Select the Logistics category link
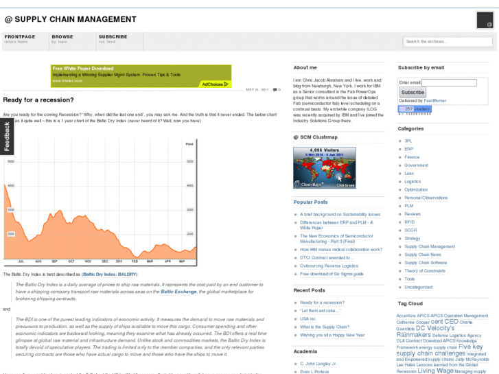This screenshot has width=499, height=374. (x=413, y=182)
